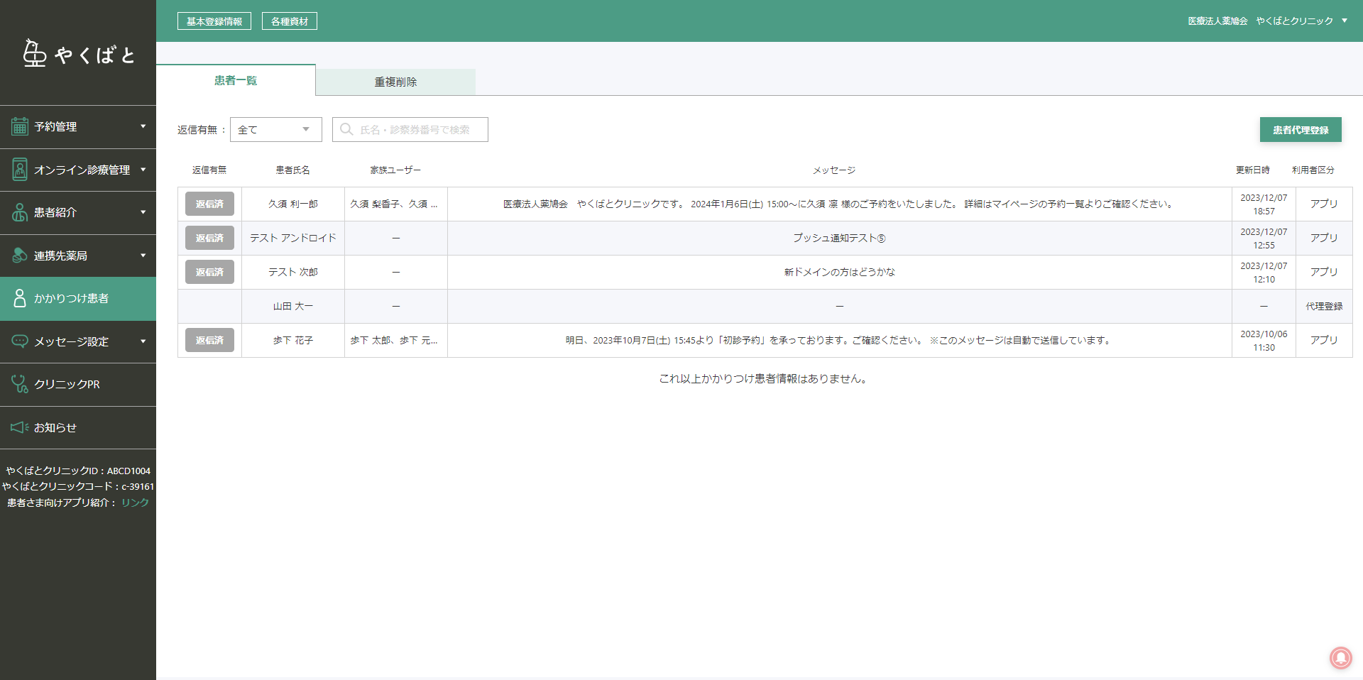Click the 家族ユーザー column header
This screenshot has width=1363, height=680.
point(395,170)
